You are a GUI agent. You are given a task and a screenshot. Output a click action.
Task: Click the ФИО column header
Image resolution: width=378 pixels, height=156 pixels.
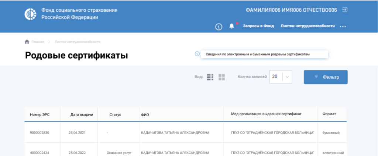click(145, 115)
